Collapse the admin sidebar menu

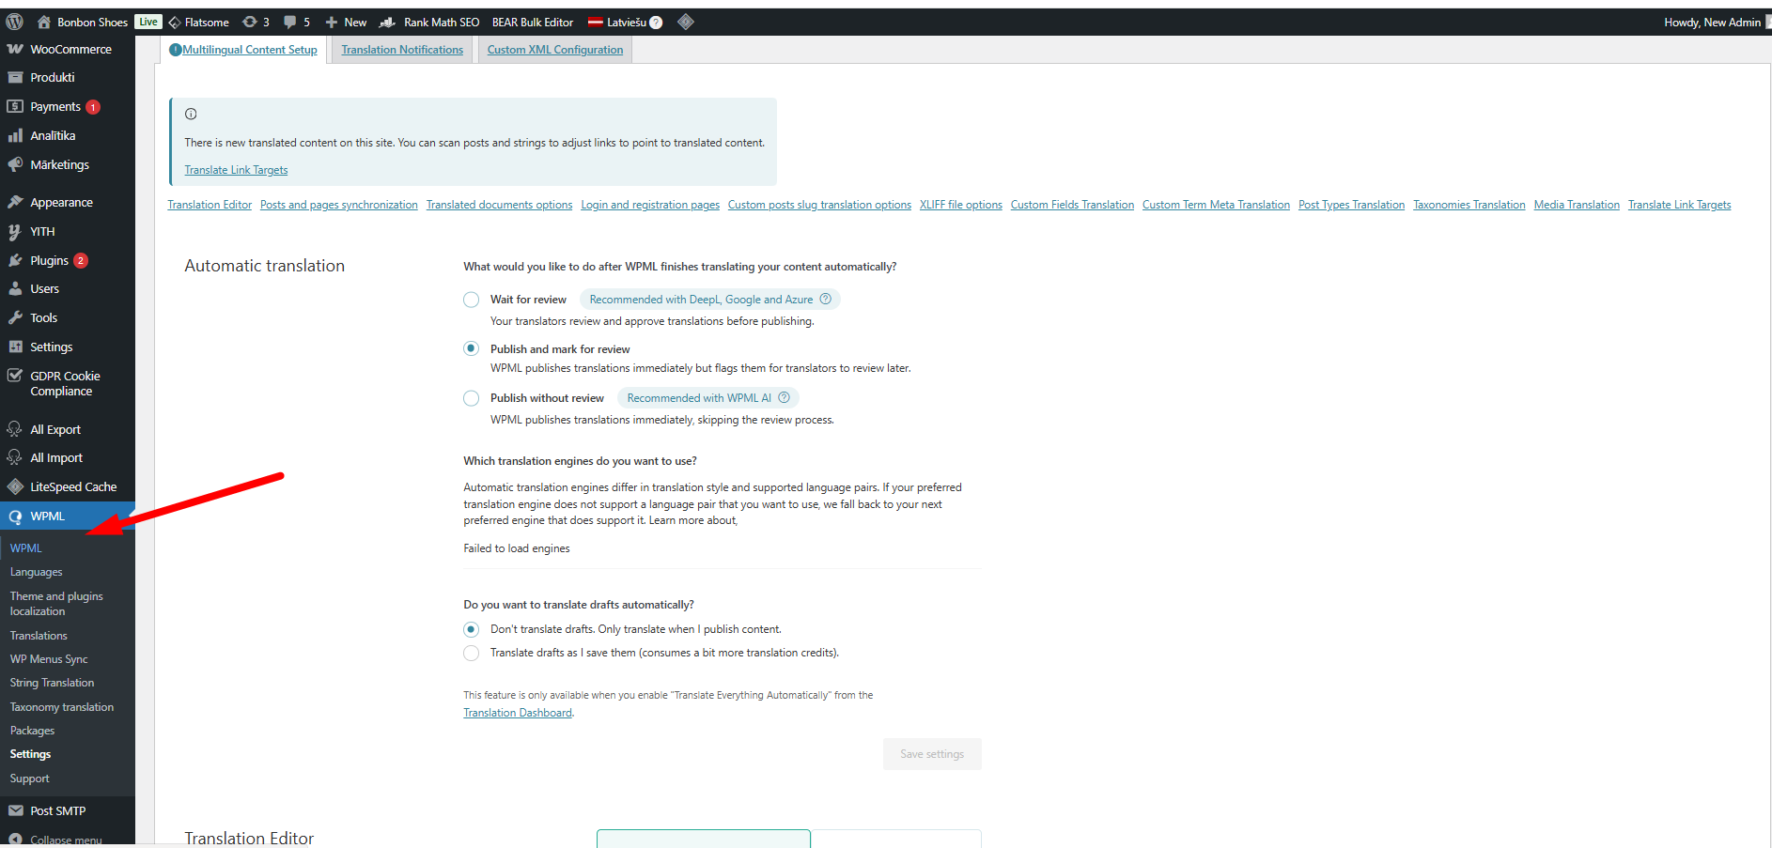(x=55, y=840)
